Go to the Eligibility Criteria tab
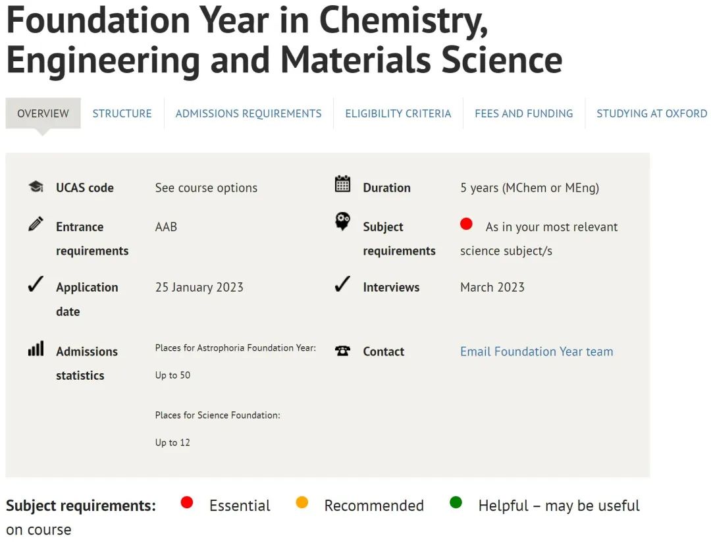The width and height of the screenshot is (711, 547). [x=398, y=113]
